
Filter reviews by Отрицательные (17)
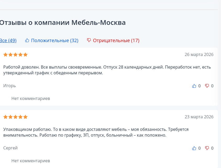click(116, 41)
